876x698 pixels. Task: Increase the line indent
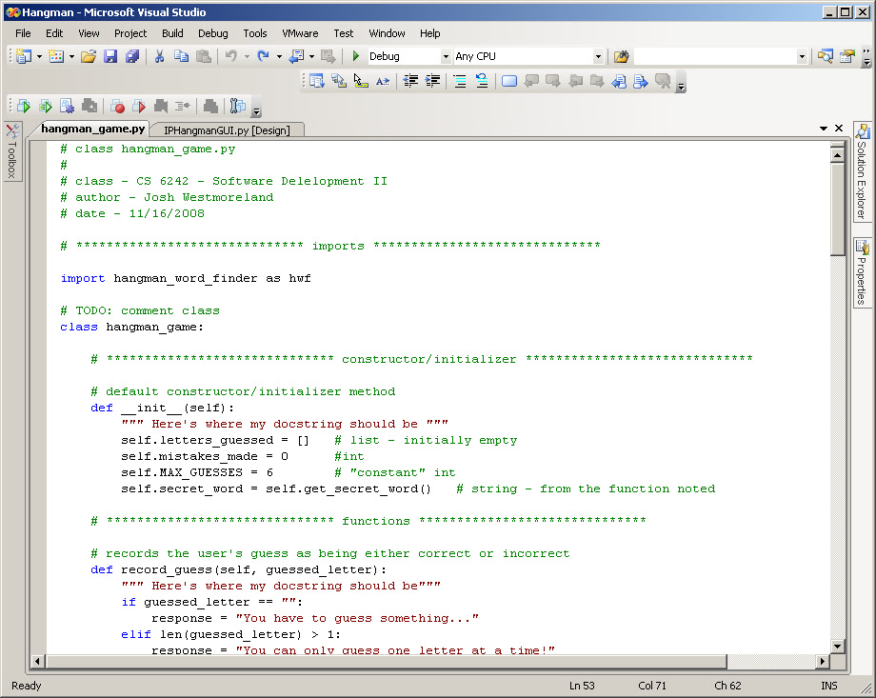(432, 81)
